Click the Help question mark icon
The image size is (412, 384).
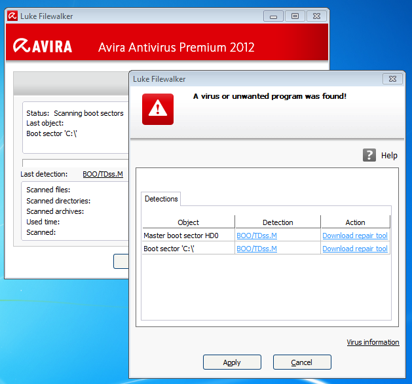pyautogui.click(x=369, y=155)
